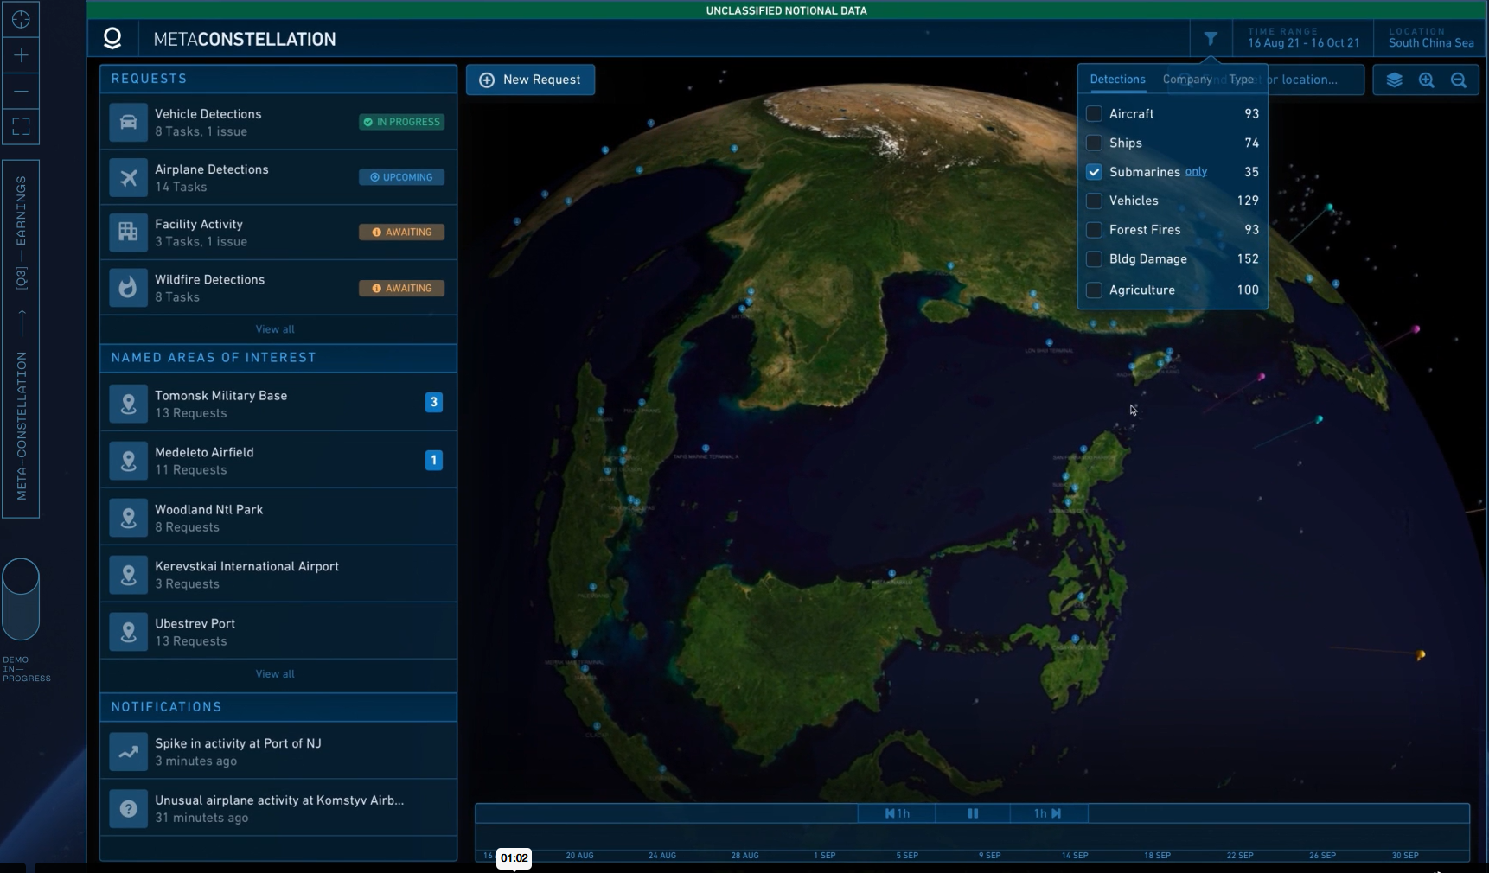
Task: Click the Awaiting badge for Wildfire Detections
Action: pos(401,288)
